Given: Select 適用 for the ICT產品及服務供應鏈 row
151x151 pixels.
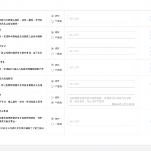Looking at the screenshot, I should click(52, 65).
